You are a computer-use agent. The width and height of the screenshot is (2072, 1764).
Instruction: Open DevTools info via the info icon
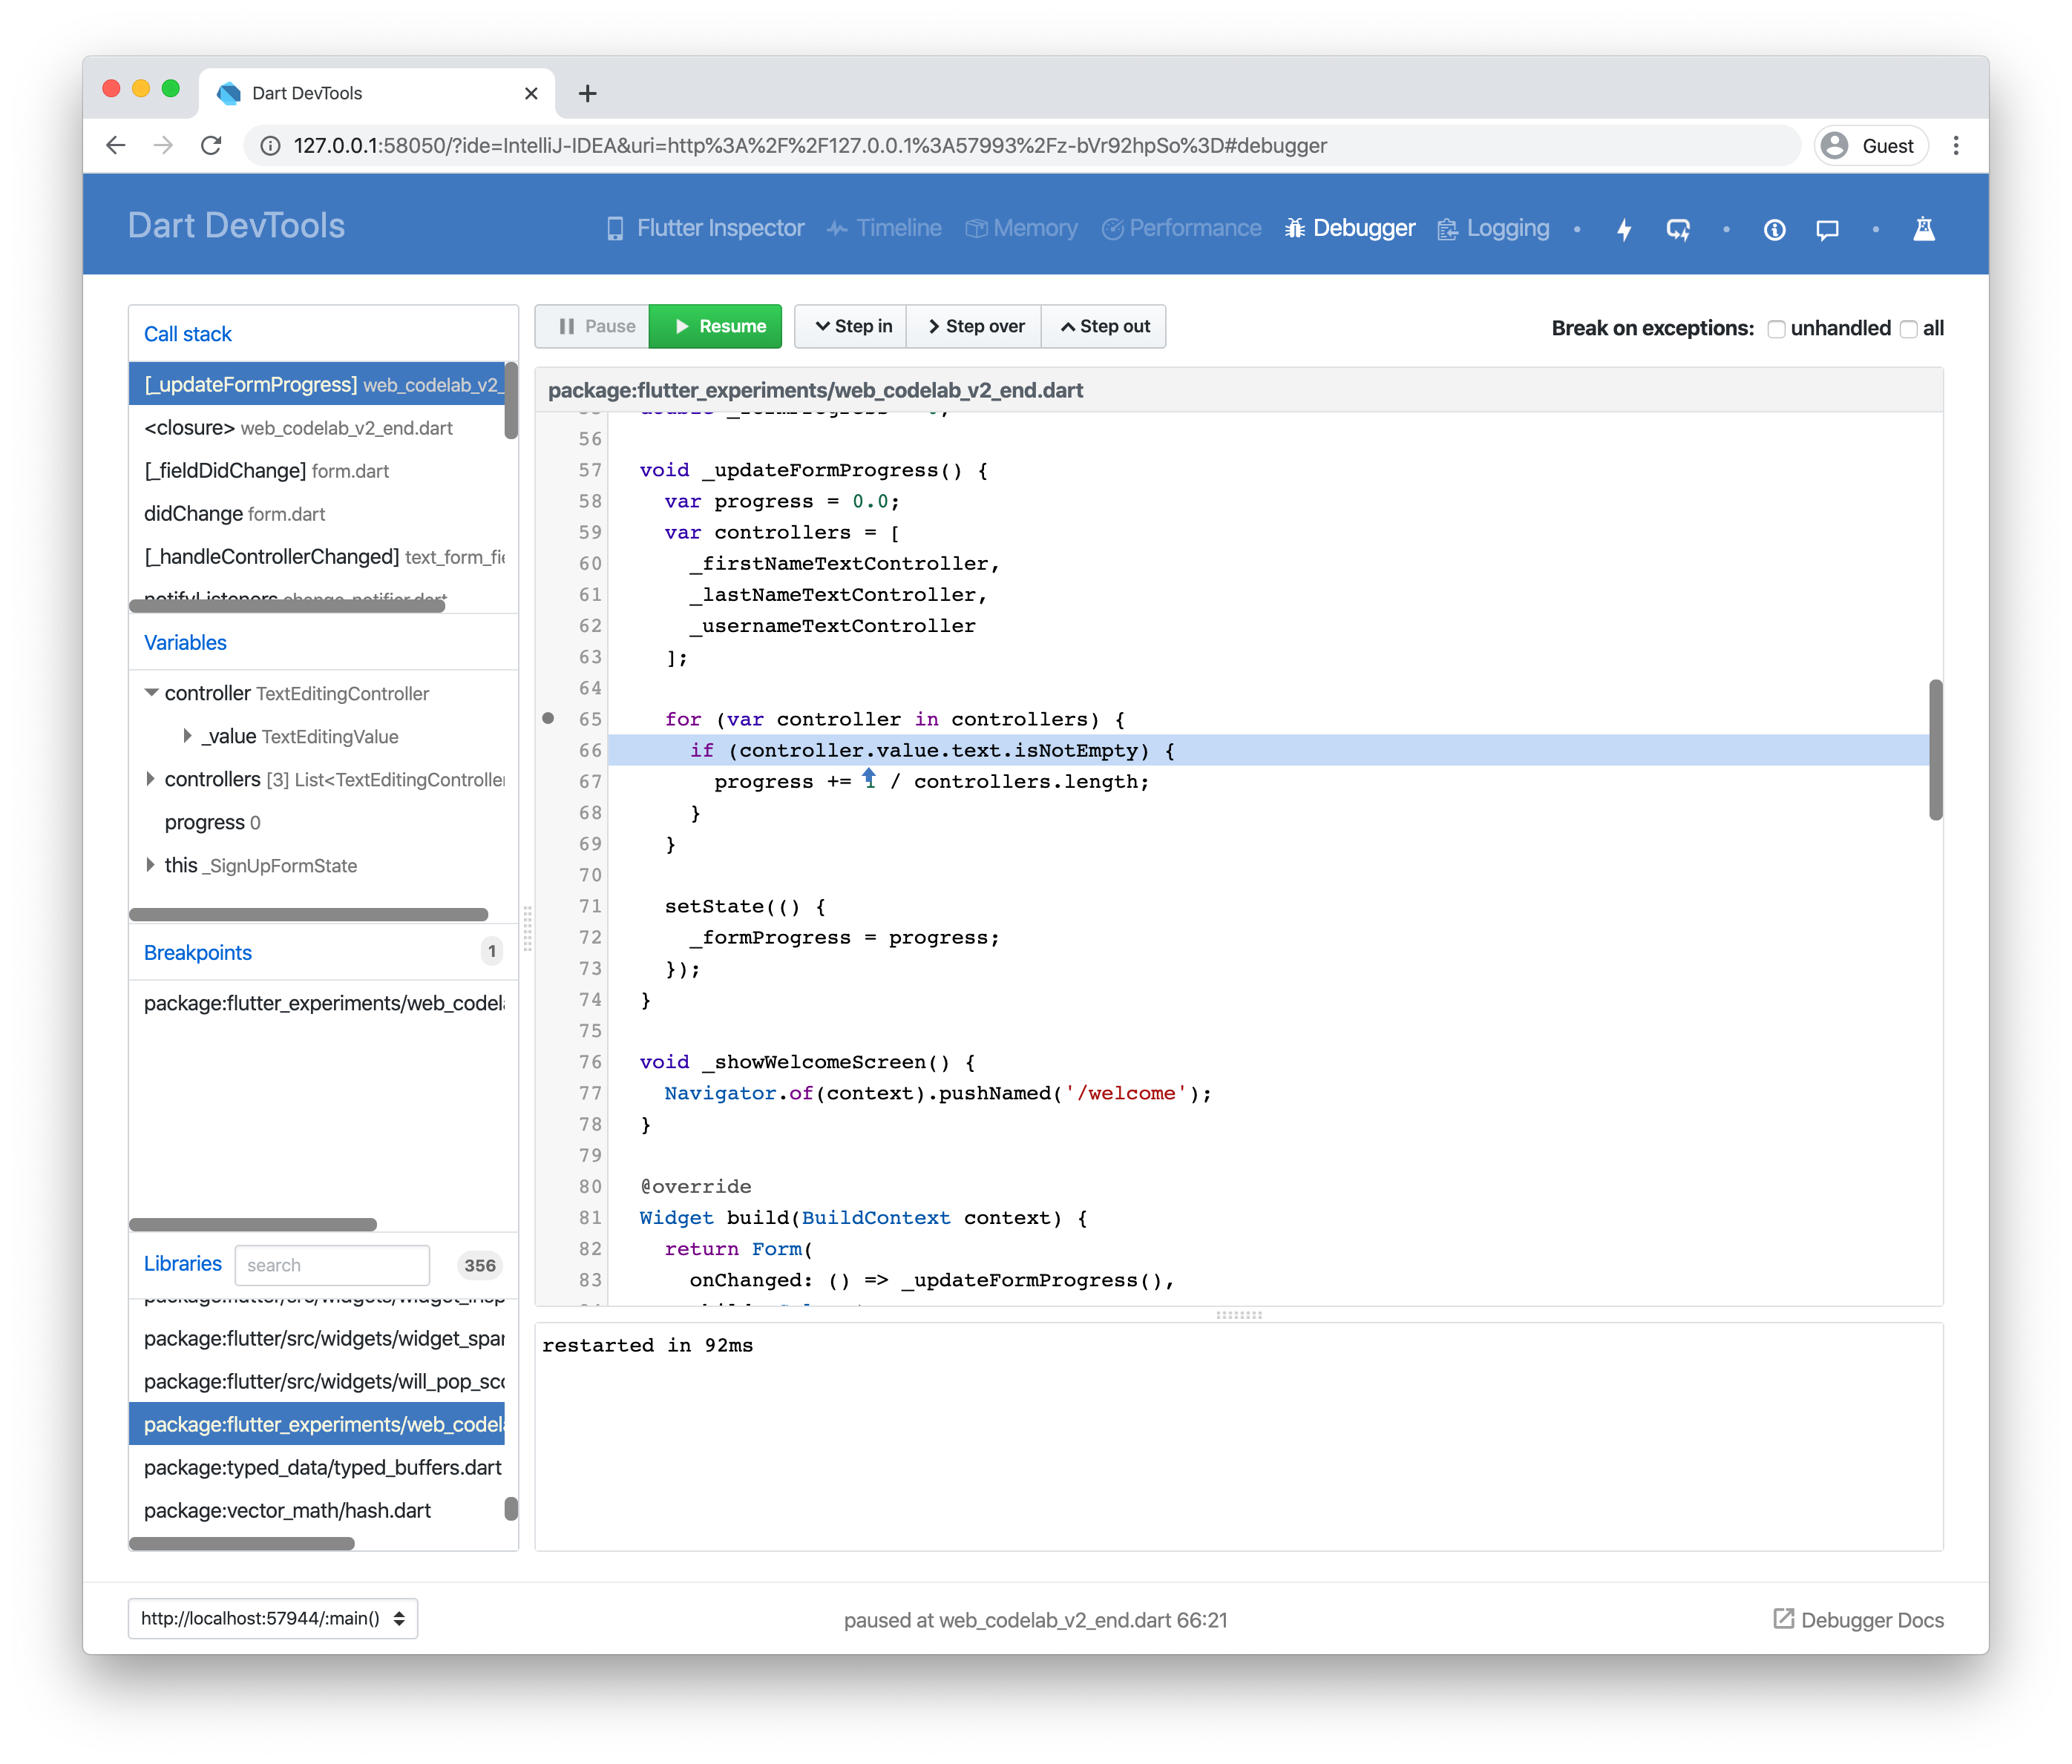[x=1774, y=229]
